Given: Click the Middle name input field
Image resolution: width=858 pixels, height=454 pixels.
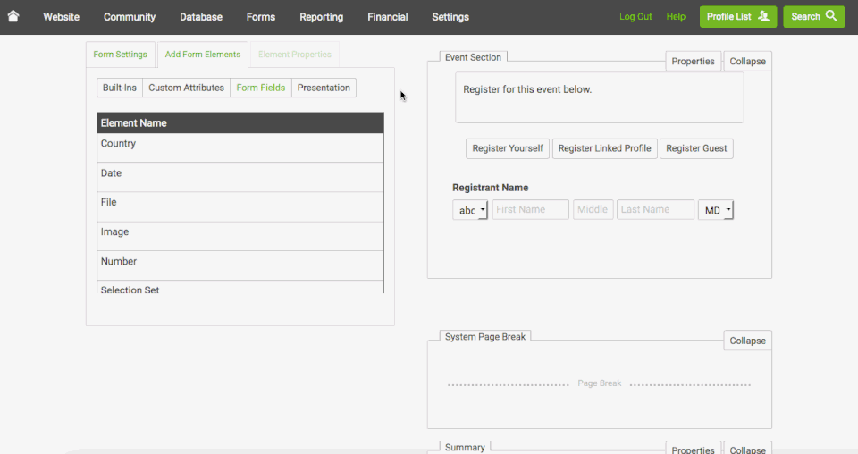Looking at the screenshot, I should click(593, 209).
